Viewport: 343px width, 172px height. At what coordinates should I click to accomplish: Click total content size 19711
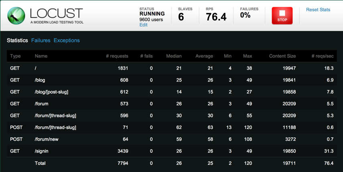click(289, 163)
